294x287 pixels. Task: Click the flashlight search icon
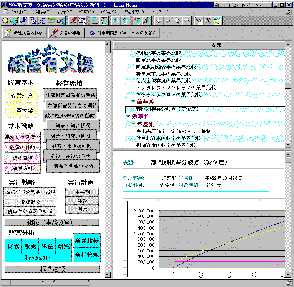pos(198,20)
